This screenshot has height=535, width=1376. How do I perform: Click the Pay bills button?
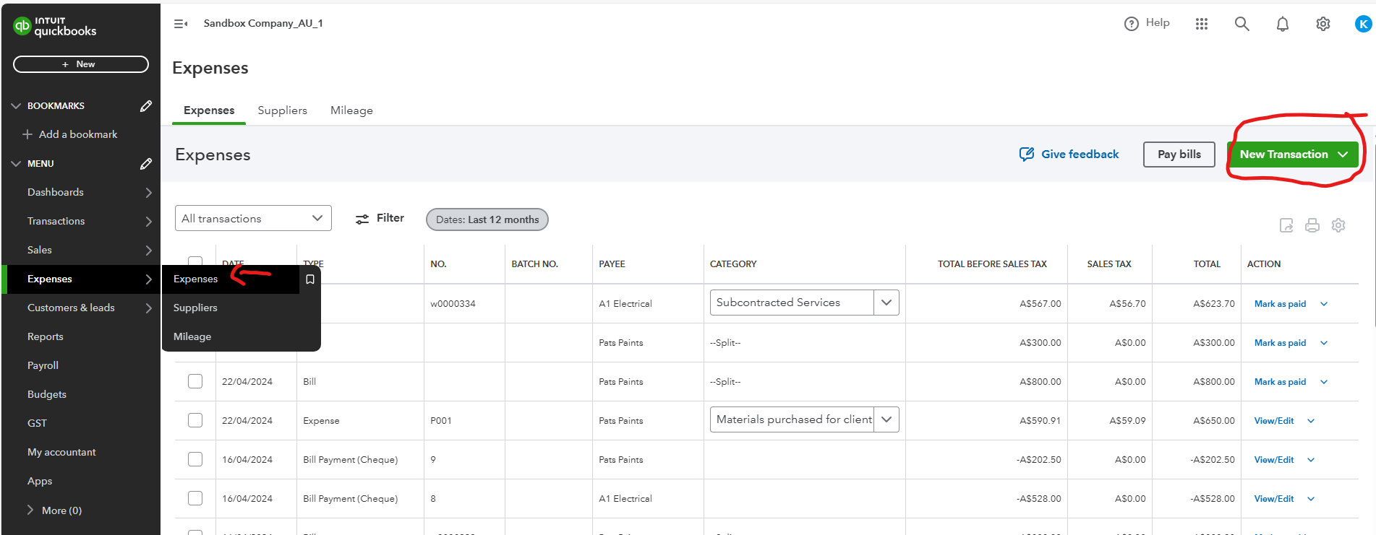pyautogui.click(x=1179, y=155)
